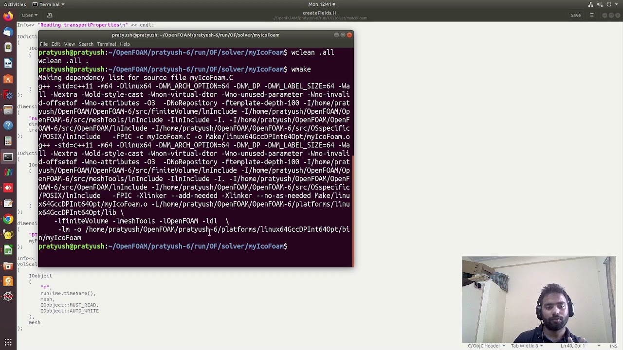This screenshot has width=623, height=350.
Task: Open the red web-like dock icon
Action: 8,296
